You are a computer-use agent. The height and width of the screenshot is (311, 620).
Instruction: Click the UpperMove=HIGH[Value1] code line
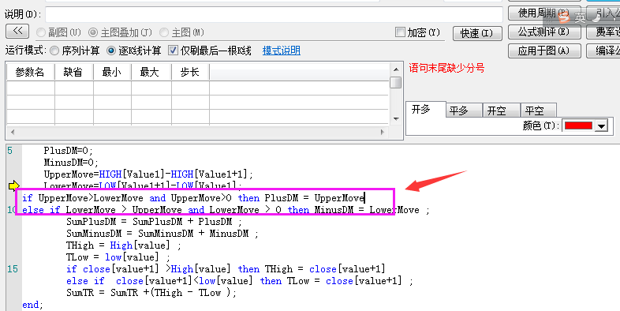148,174
